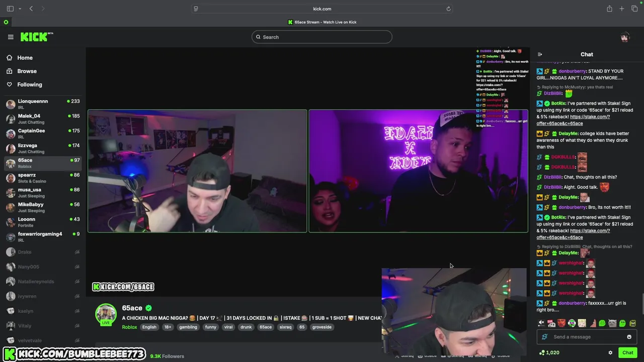Click the groveside tag
This screenshot has height=362, width=644.
(322, 327)
